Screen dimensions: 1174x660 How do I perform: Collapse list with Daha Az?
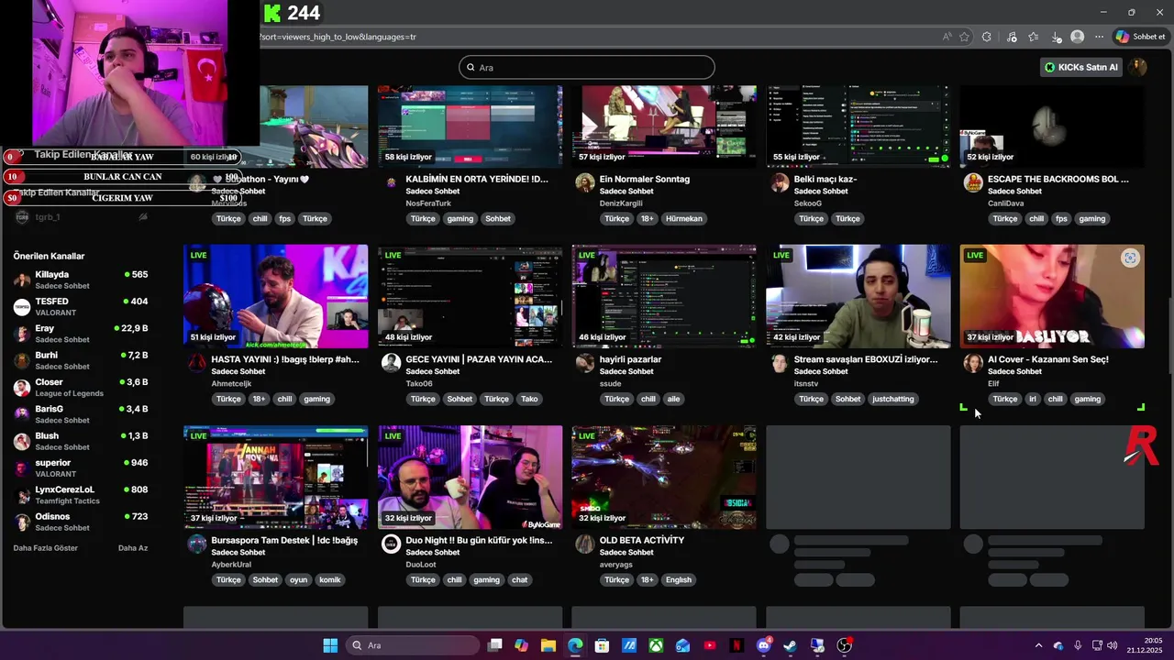pyautogui.click(x=133, y=548)
